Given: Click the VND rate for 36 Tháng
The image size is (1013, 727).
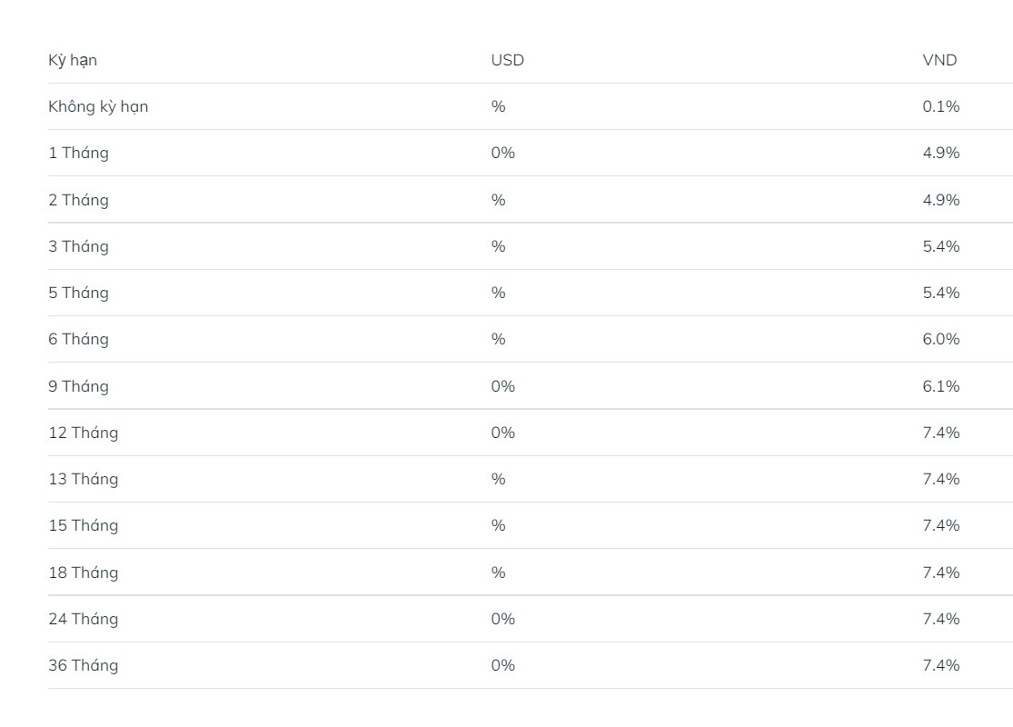Looking at the screenshot, I should [x=940, y=665].
